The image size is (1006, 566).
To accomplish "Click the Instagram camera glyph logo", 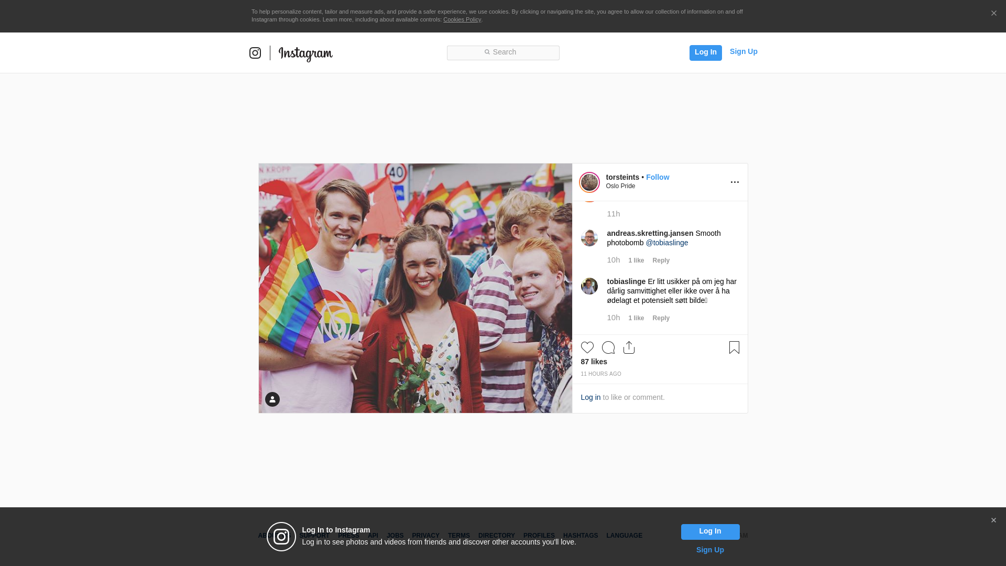I will point(255,53).
